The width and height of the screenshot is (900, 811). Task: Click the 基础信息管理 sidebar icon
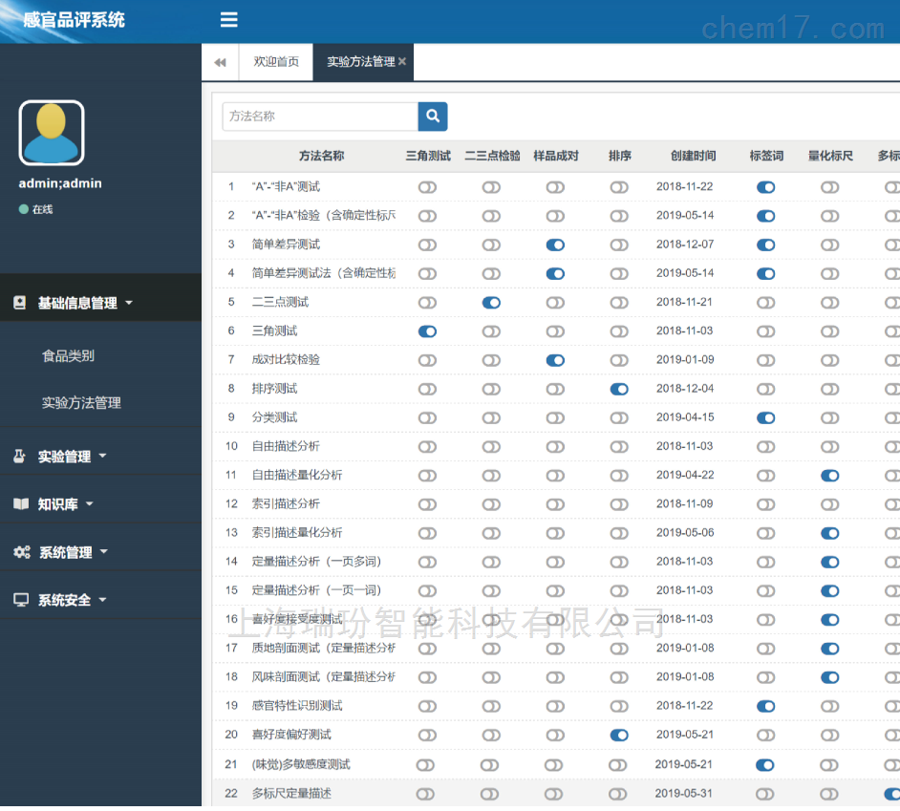click(20, 303)
